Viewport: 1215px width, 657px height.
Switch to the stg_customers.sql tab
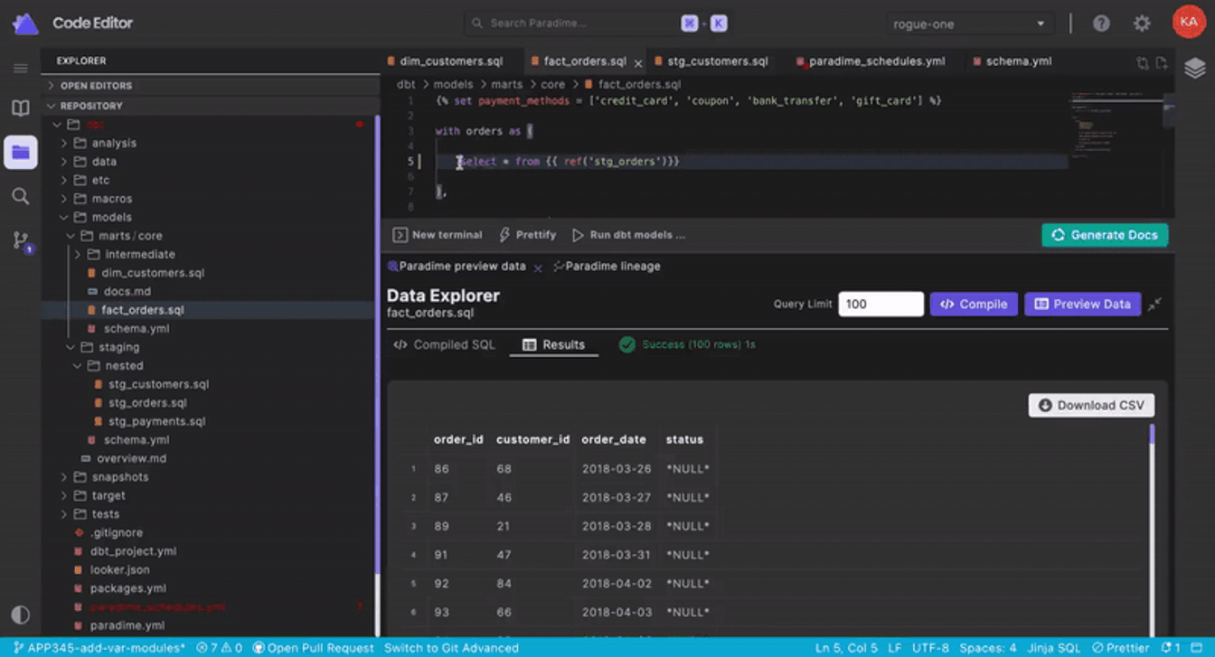pyautogui.click(x=716, y=61)
